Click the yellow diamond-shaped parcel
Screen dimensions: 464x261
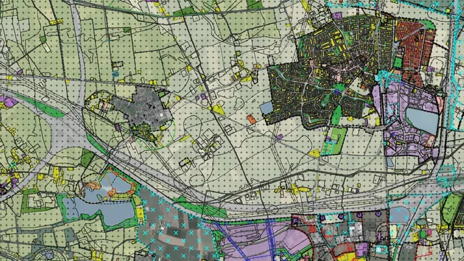click(x=314, y=153)
